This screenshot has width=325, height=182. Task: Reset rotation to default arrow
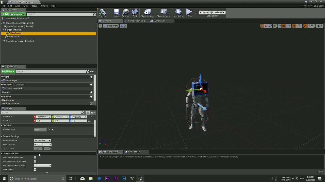pos(91,117)
